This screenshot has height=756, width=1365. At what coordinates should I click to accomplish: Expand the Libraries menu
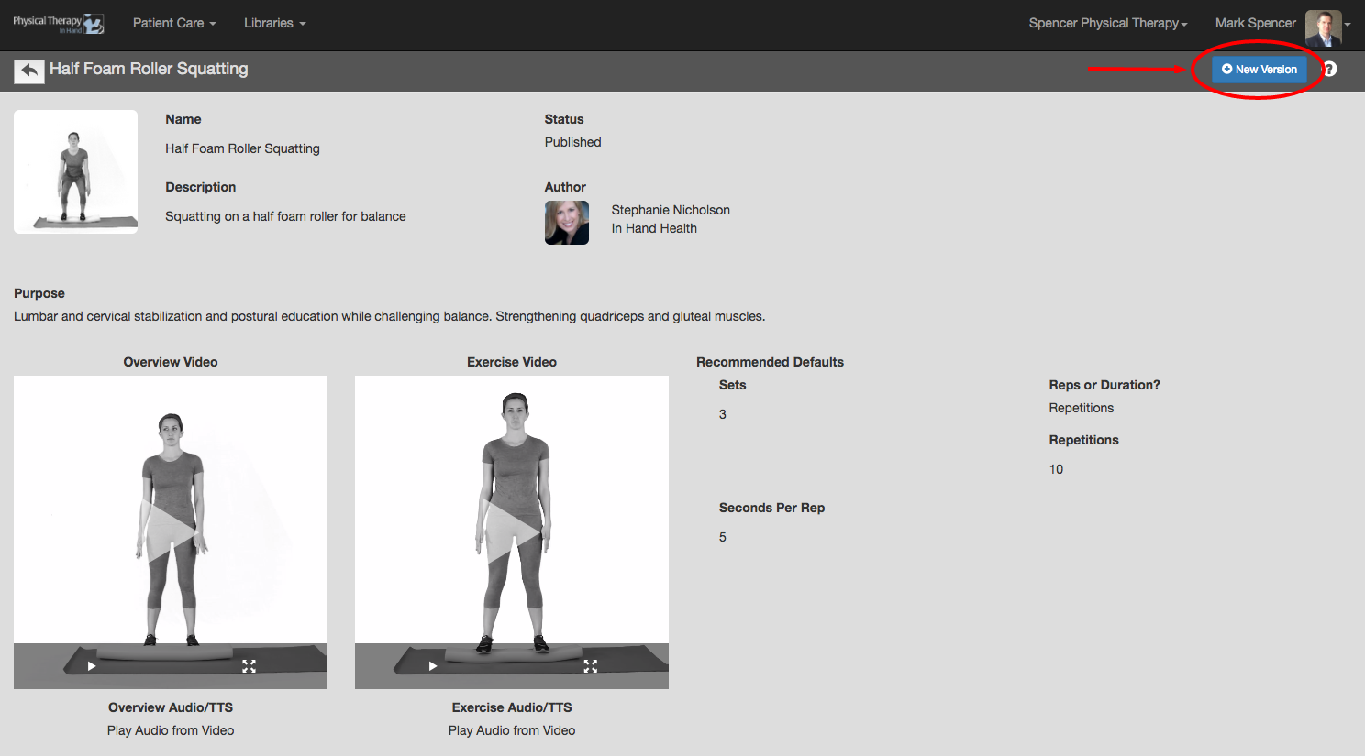pyautogui.click(x=274, y=23)
